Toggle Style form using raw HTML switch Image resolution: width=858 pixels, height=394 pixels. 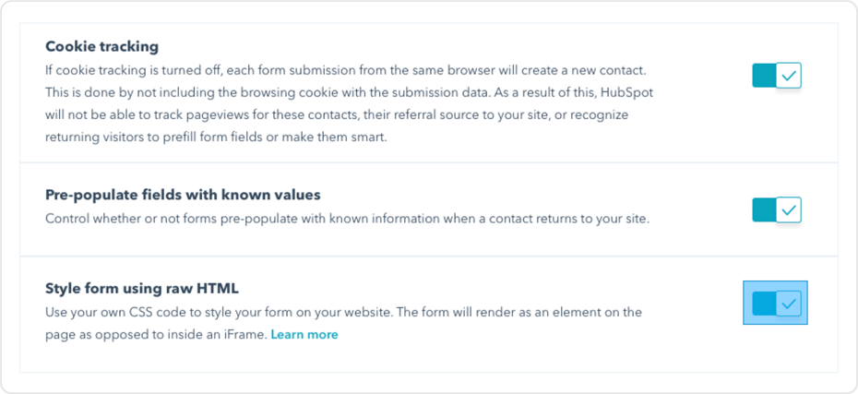(776, 303)
